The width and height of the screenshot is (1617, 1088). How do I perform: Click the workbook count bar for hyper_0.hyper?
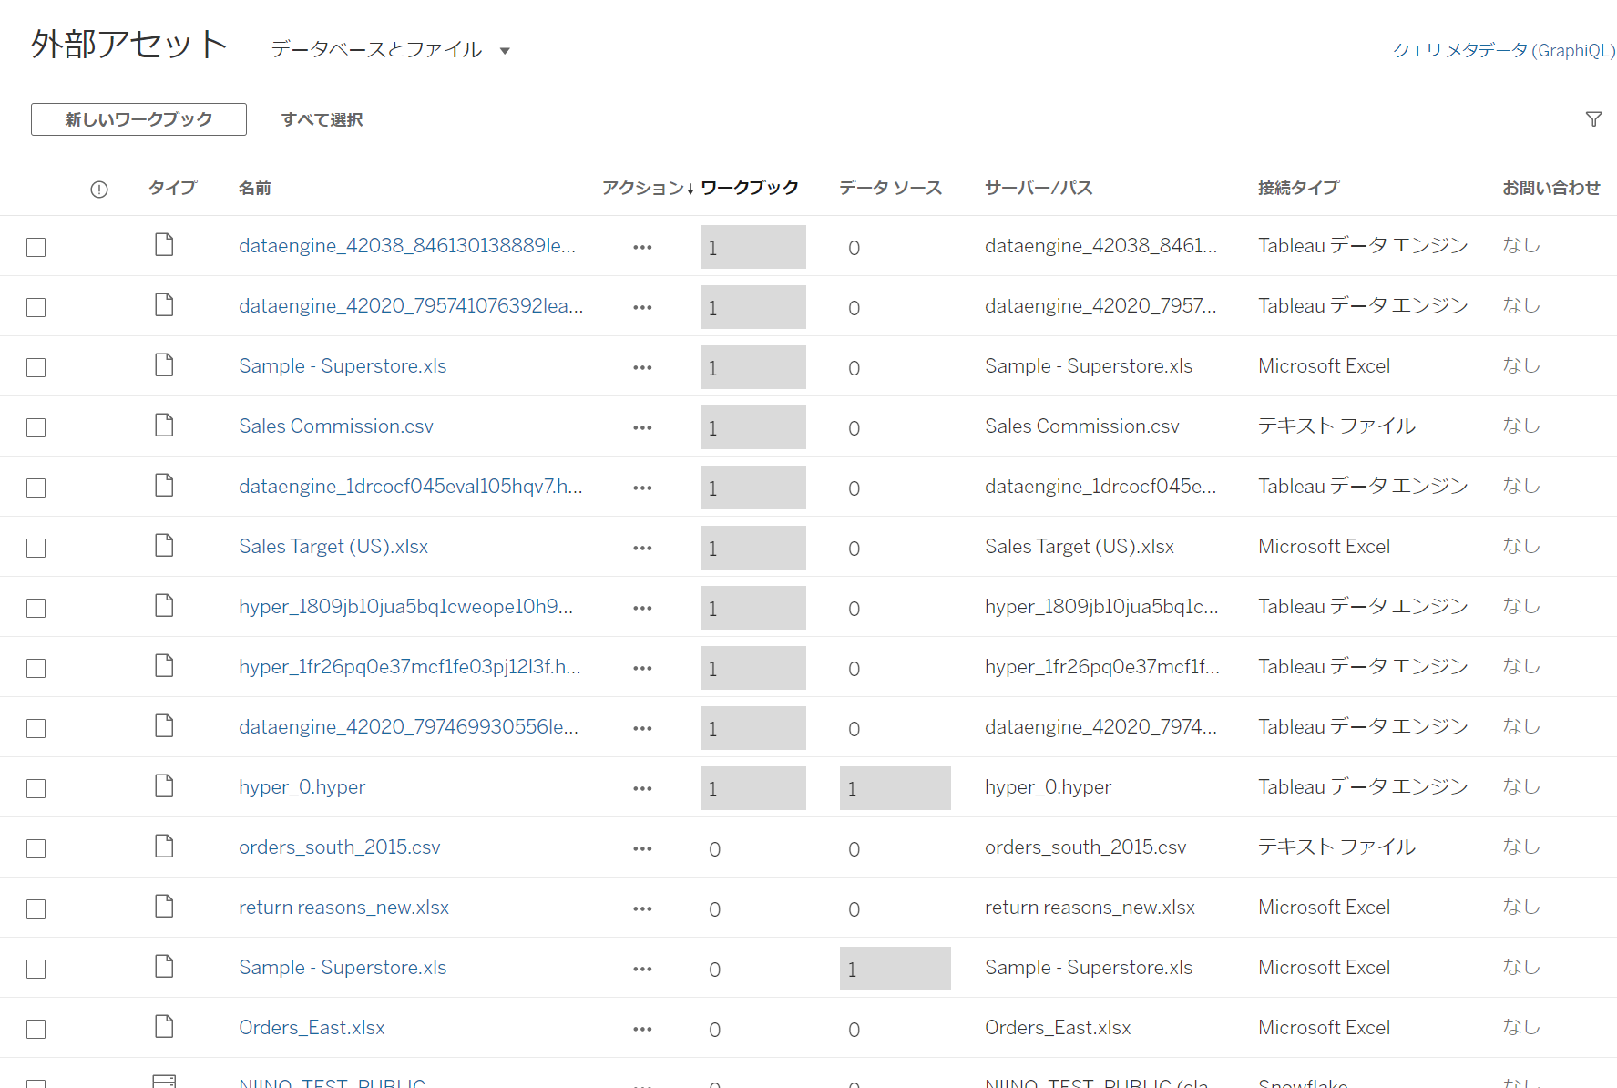click(x=752, y=787)
